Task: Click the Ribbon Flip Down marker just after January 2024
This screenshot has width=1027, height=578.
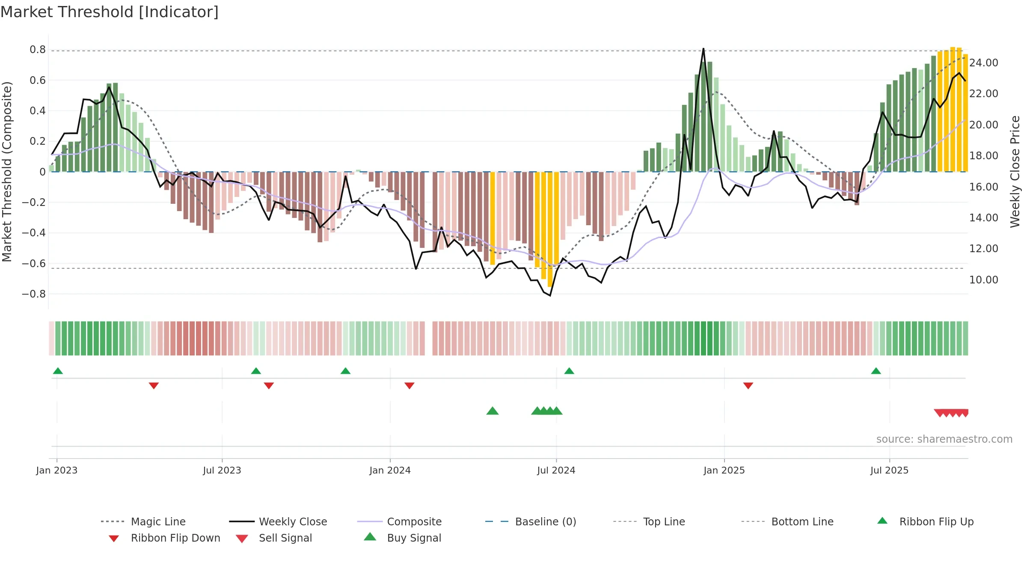Action: click(x=410, y=386)
